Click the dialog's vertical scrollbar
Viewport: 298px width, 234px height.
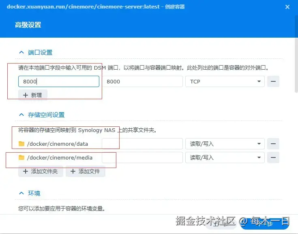pyautogui.click(x=296, y=55)
